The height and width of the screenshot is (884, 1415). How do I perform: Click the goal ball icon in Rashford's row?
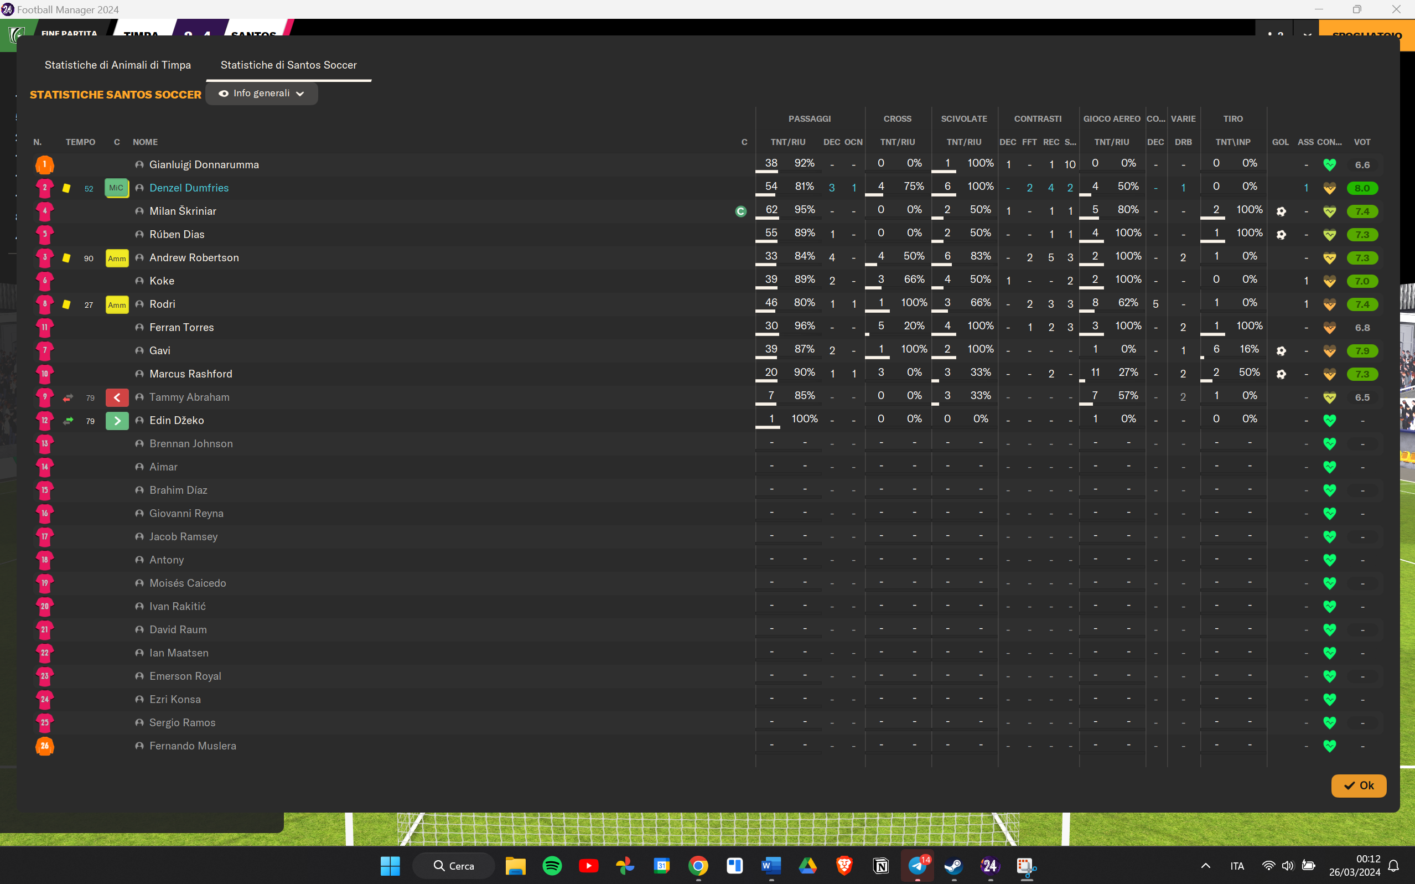pyautogui.click(x=1281, y=374)
